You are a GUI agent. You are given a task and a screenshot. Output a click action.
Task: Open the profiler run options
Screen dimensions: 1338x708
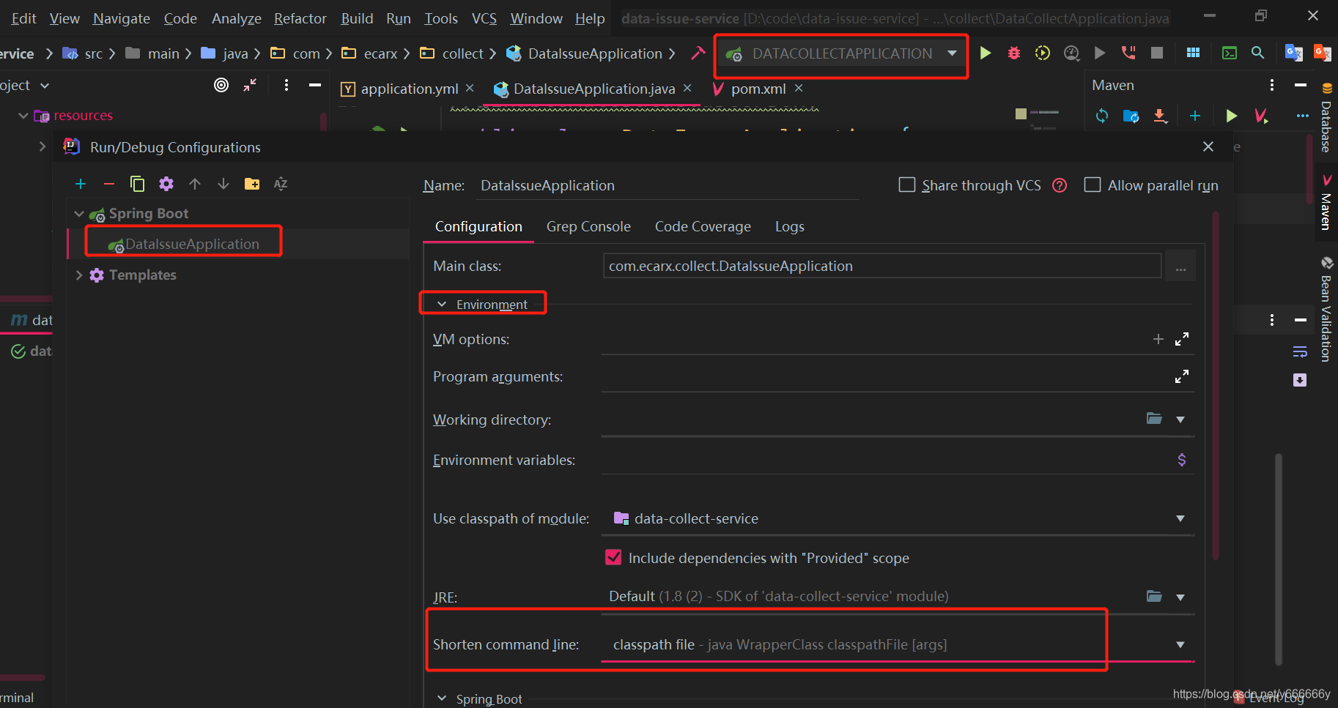[1071, 53]
